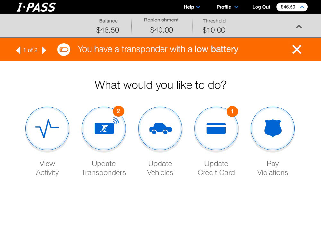Click the Log Out link
Screen dimensions: 321x240
click(x=261, y=7)
